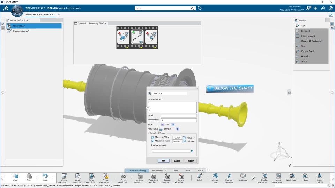The height and width of the screenshot is (188, 335).
Task: Select Create Data Collect instruction tool
Action: pyautogui.click(x=78, y=176)
